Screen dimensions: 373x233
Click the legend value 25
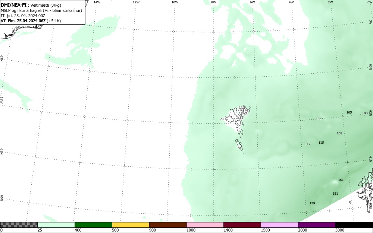coord(40,230)
